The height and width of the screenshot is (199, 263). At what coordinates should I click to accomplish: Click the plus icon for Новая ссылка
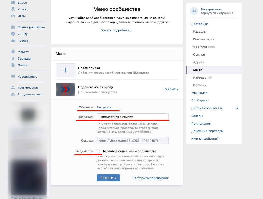click(65, 70)
